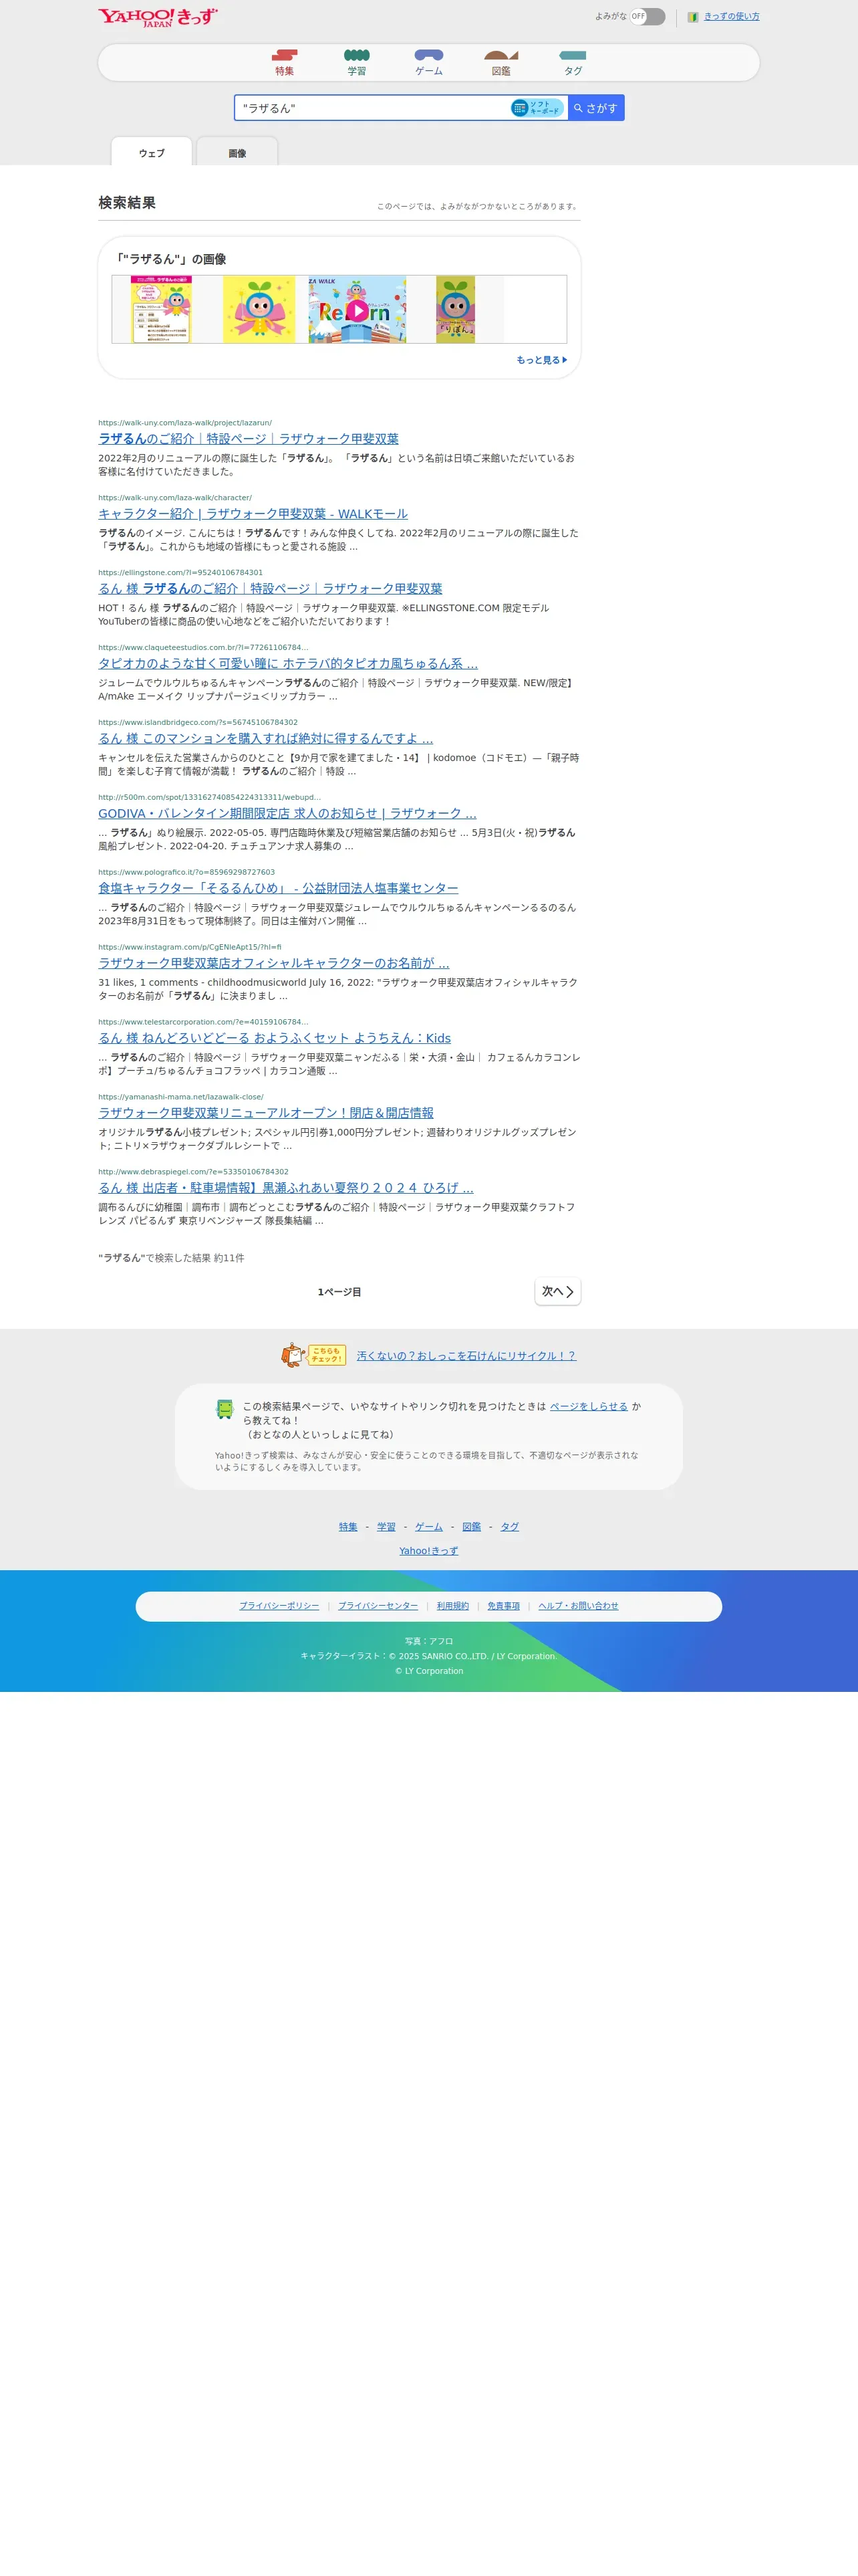Open このマンションを購入すれば result link
Screen dimensions: 858x2576
pyautogui.click(x=266, y=739)
